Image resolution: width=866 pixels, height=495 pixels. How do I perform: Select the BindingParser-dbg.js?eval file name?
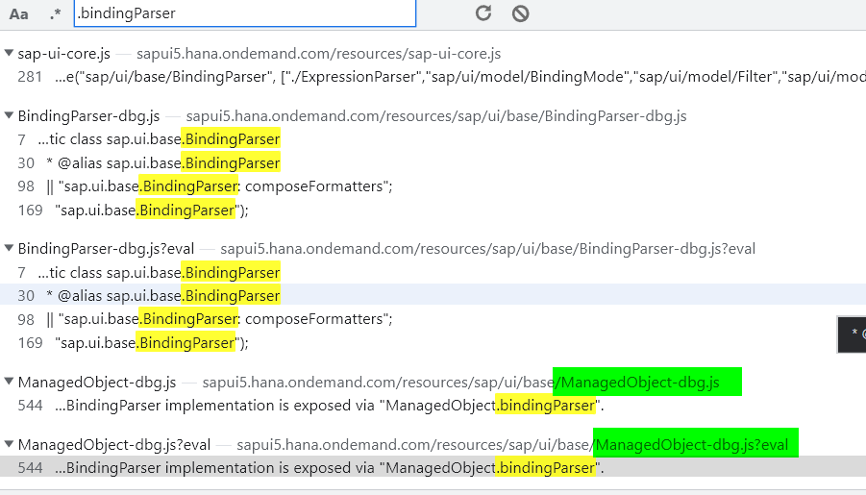[106, 249]
